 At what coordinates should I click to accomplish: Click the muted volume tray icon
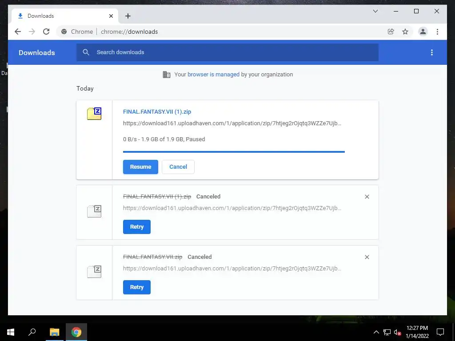pyautogui.click(x=397, y=332)
